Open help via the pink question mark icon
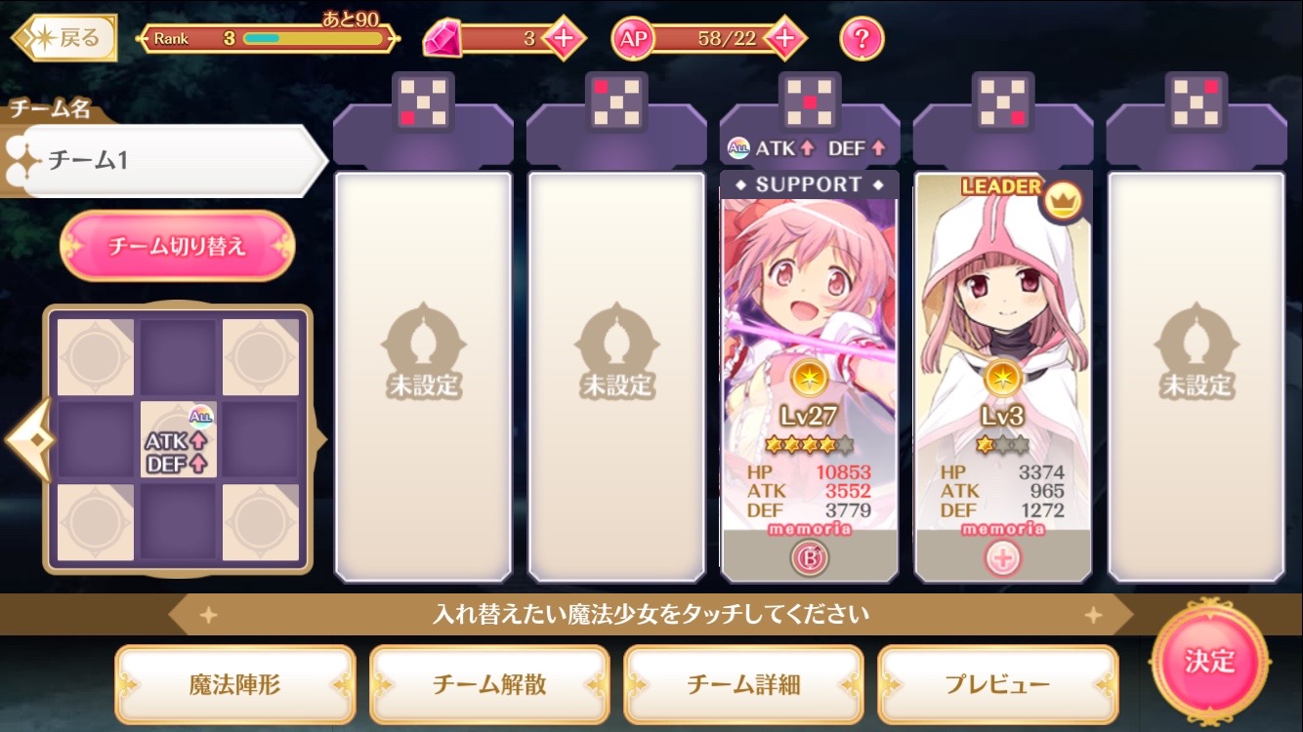Image resolution: width=1303 pixels, height=732 pixels. [x=862, y=39]
